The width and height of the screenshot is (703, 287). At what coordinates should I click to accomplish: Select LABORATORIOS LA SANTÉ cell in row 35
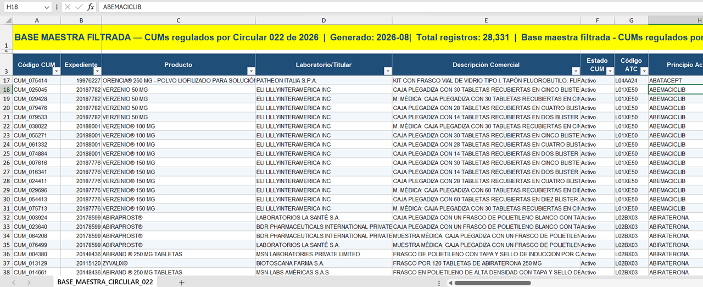323,245
